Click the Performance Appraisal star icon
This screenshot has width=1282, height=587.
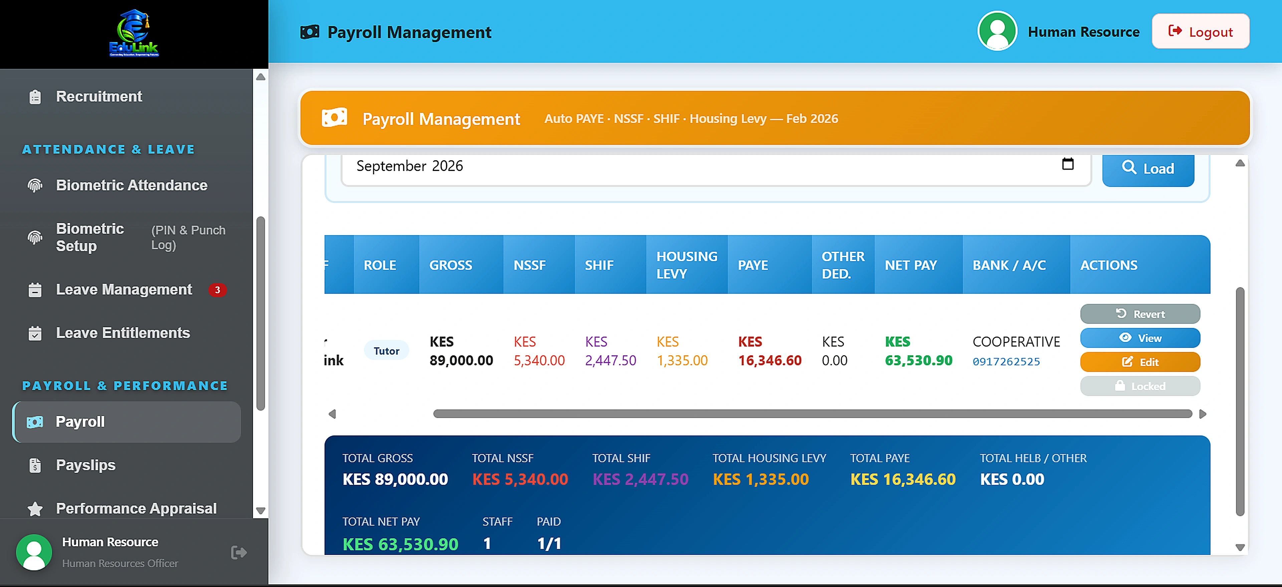pos(35,509)
